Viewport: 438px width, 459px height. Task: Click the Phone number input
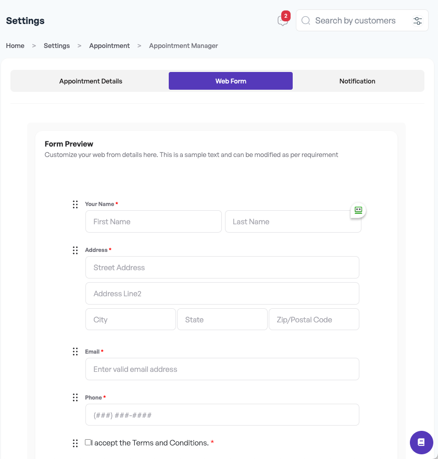tap(222, 415)
